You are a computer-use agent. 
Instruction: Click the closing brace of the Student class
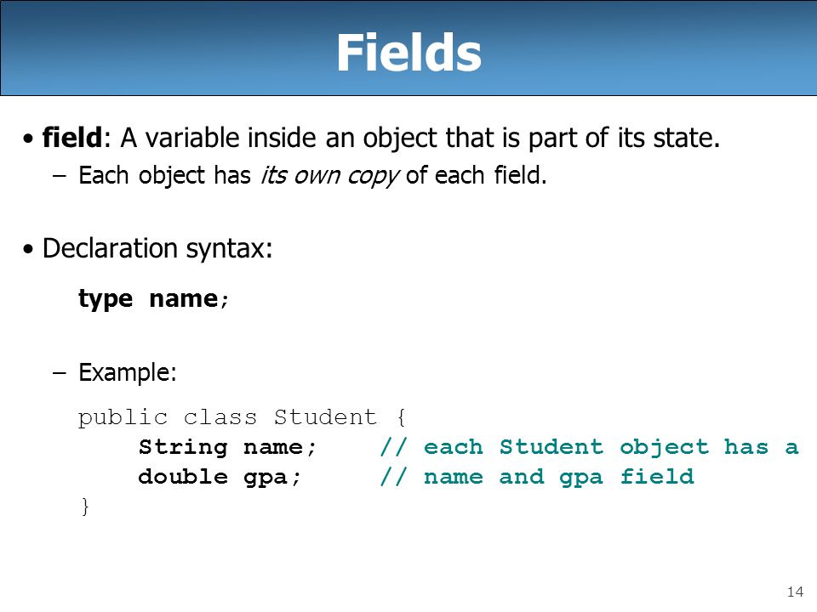85,507
